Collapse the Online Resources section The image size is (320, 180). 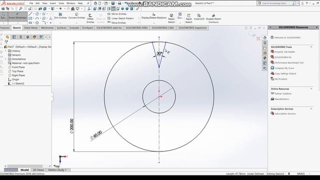pyautogui.click(x=311, y=89)
